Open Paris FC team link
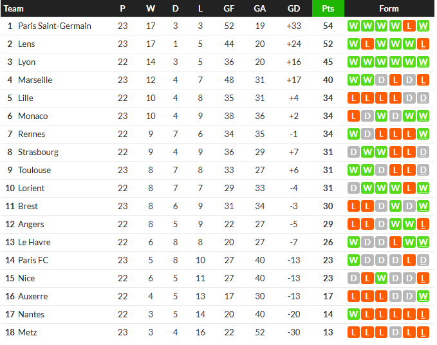This screenshot has width=437, height=345. pos(33,261)
